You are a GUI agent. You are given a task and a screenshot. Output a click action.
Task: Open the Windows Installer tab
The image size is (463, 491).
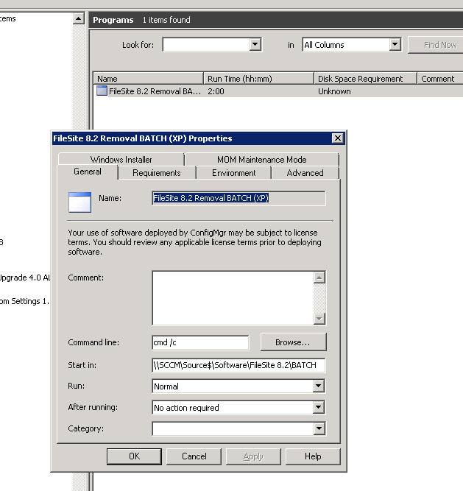tap(121, 159)
